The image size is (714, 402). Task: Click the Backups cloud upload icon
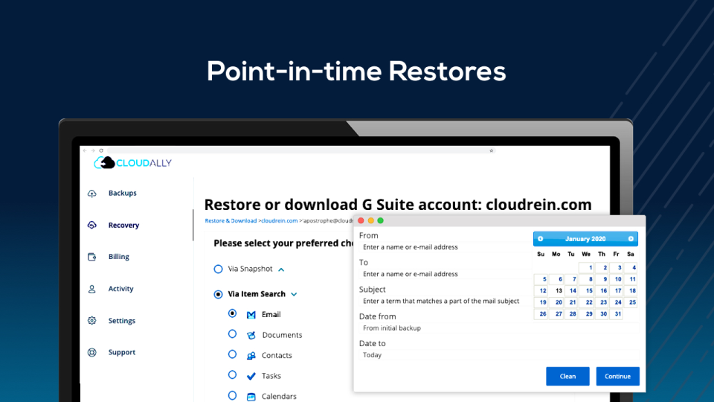click(92, 194)
